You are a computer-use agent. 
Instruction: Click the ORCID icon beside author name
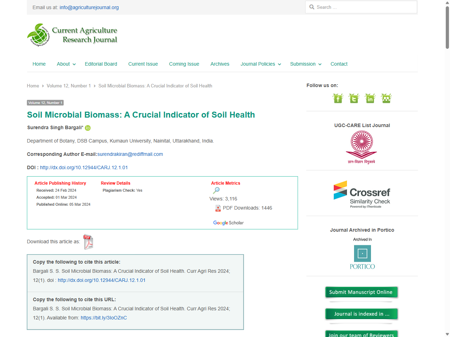tap(88, 128)
